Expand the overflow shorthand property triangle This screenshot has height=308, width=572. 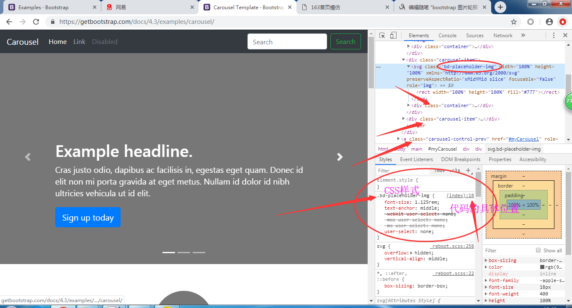411,253
